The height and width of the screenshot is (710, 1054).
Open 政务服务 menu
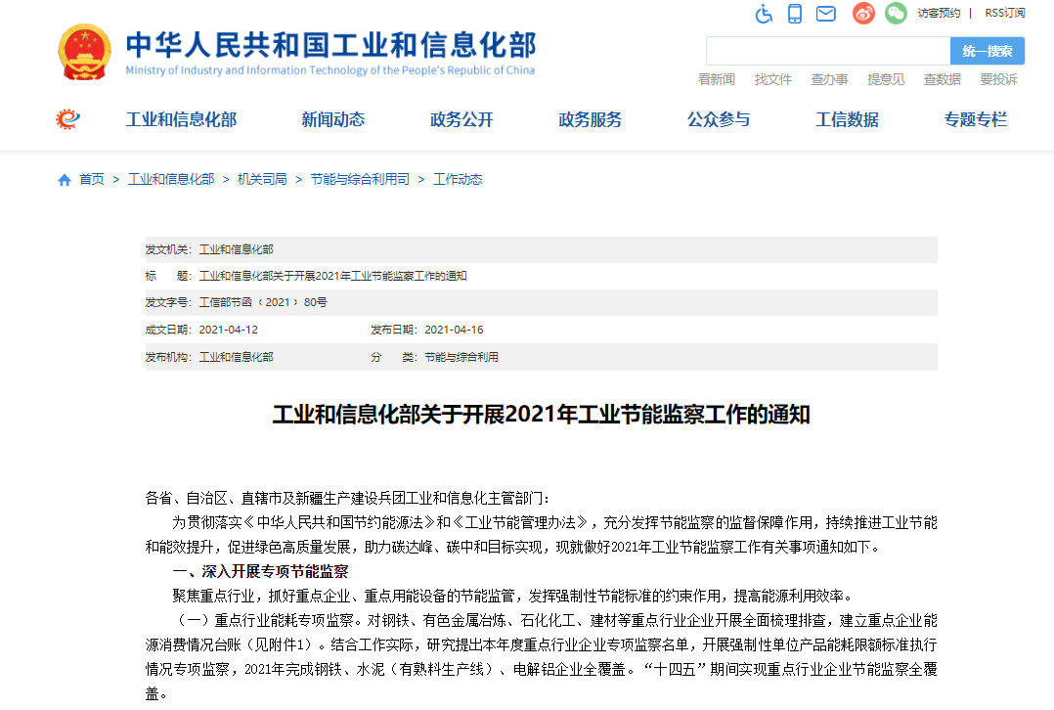click(591, 119)
